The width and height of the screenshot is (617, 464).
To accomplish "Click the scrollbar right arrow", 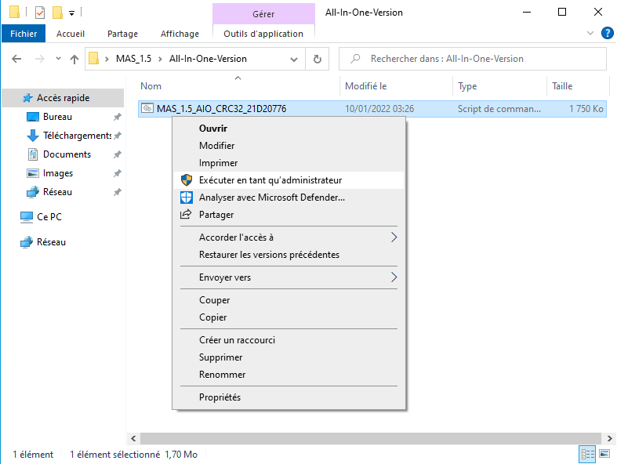I will click(x=609, y=438).
